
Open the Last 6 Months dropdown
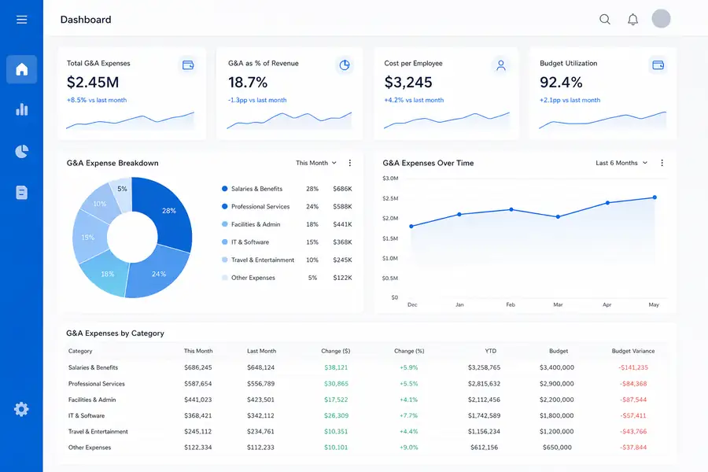(x=621, y=163)
